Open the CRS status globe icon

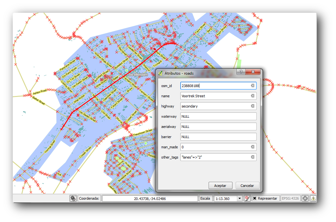(305, 198)
